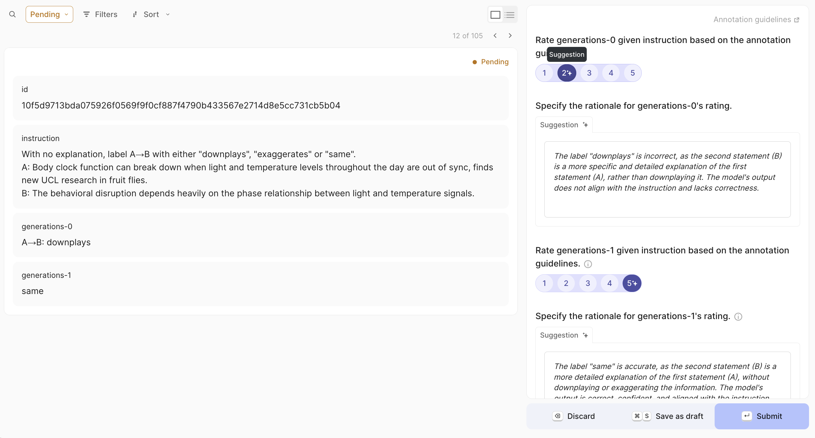The width and height of the screenshot is (815, 438).
Task: Select Suggestion tab for generations-0 rationale
Action: pyautogui.click(x=564, y=125)
